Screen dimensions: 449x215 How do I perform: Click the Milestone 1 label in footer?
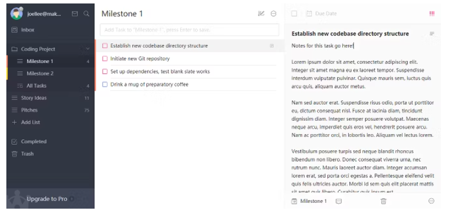coord(313,201)
